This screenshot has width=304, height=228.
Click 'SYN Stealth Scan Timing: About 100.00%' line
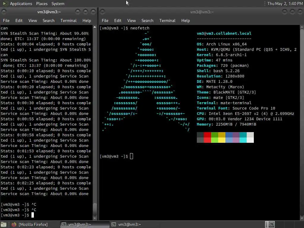pos(46,60)
